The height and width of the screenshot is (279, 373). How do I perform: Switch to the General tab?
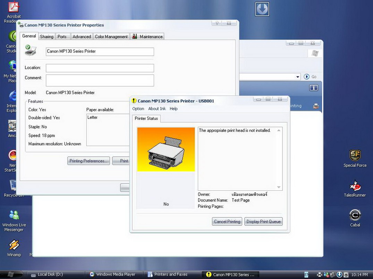(x=29, y=36)
